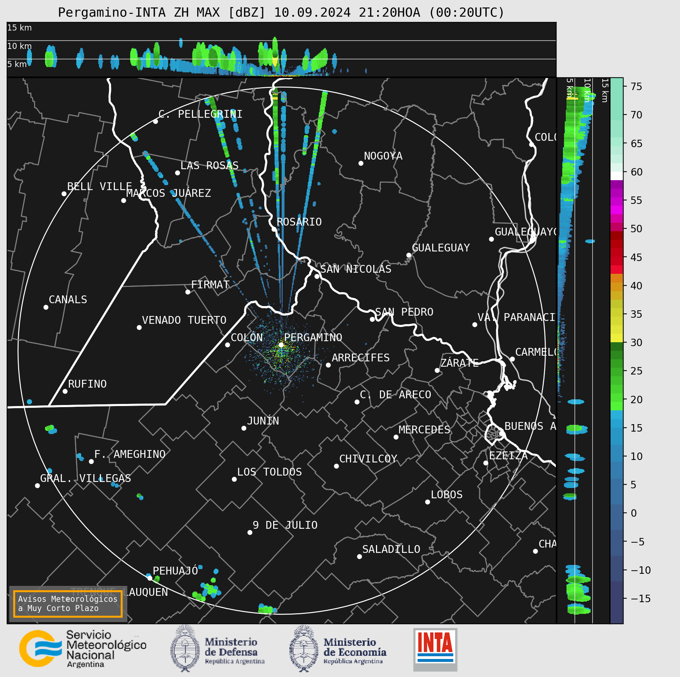680x677 pixels.
Task: Click the Servicio Meteorológico Nacional logo
Action: pyautogui.click(x=83, y=649)
